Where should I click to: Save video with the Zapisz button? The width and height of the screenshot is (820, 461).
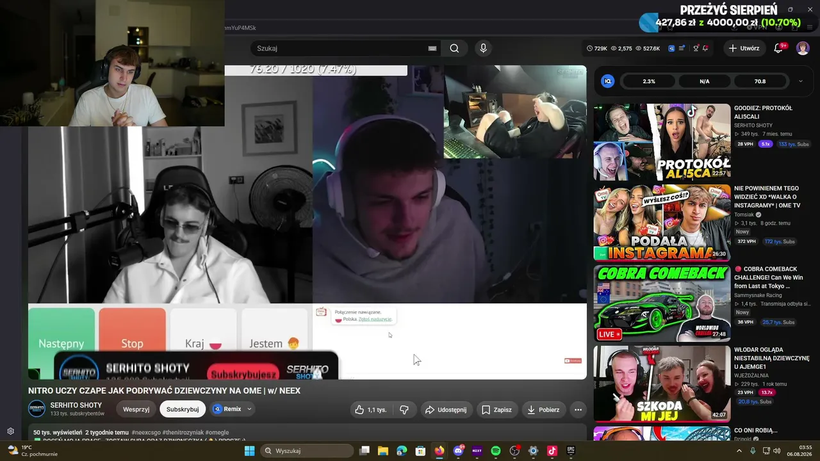tap(496, 410)
